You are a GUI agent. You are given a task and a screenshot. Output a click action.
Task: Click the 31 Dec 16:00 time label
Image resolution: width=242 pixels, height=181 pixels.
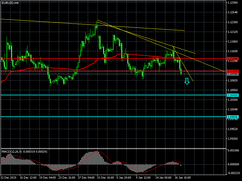tap(106, 177)
